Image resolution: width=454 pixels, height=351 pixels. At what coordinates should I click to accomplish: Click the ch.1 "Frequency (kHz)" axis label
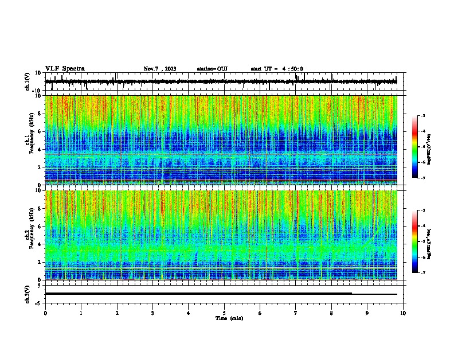coord(32,134)
